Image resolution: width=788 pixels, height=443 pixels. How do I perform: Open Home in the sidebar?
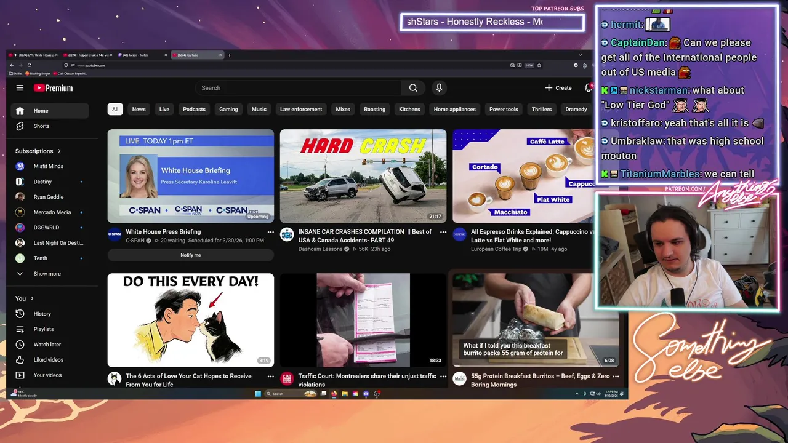50,111
